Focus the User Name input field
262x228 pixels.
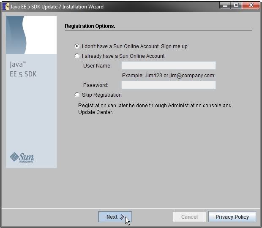point(168,65)
